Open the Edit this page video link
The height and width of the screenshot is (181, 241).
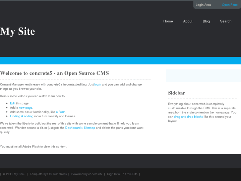click(x=13, y=103)
